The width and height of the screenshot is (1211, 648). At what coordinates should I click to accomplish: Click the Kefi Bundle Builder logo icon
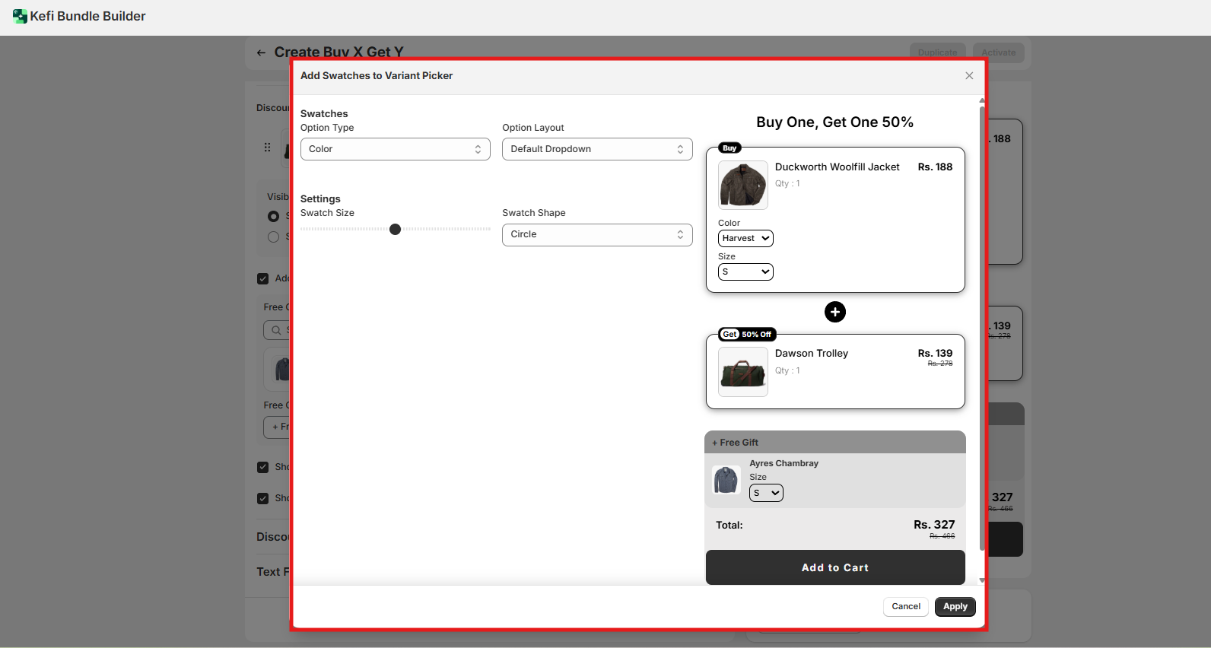[x=20, y=16]
